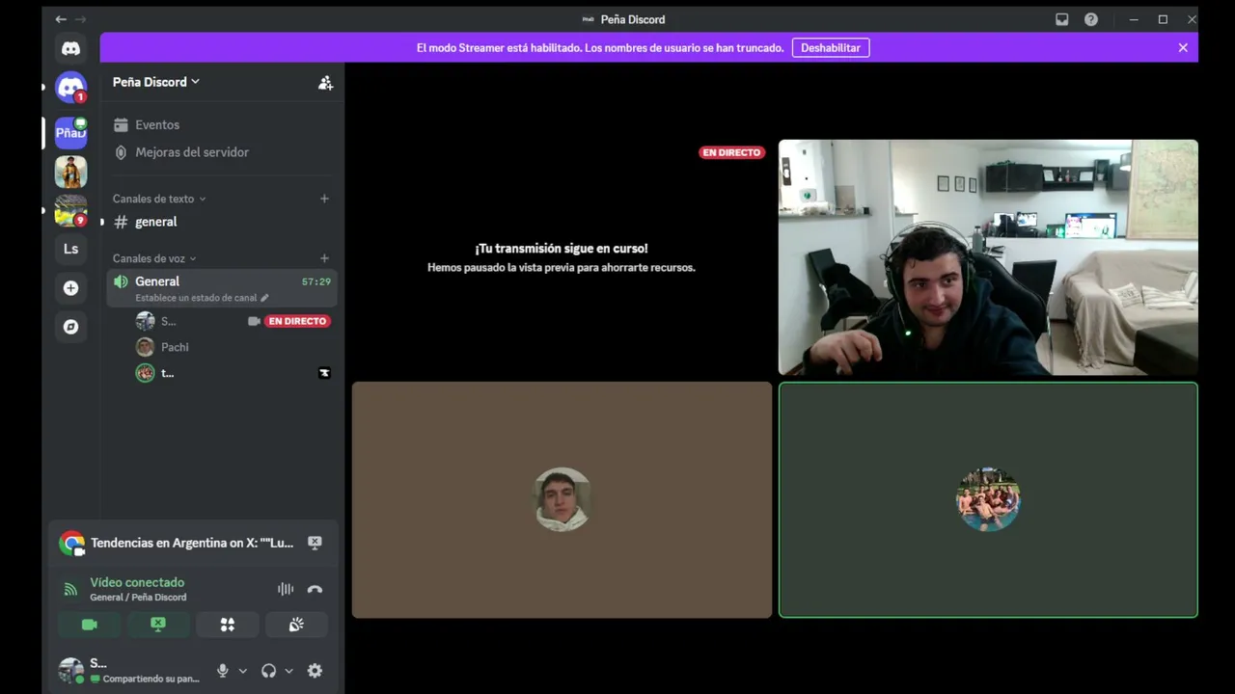Image resolution: width=1235 pixels, height=694 pixels.
Task: Dismiss the Streamer mode banner
Action: point(1183,47)
